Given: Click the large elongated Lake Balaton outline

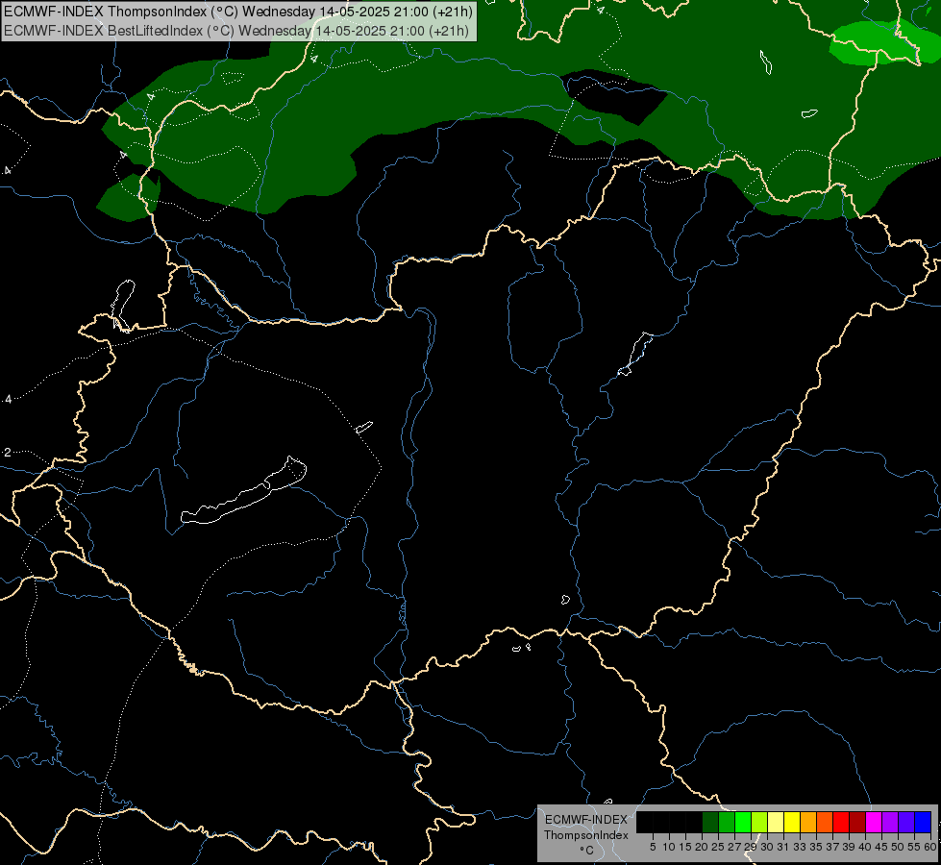Looking at the screenshot, I should 243,492.
